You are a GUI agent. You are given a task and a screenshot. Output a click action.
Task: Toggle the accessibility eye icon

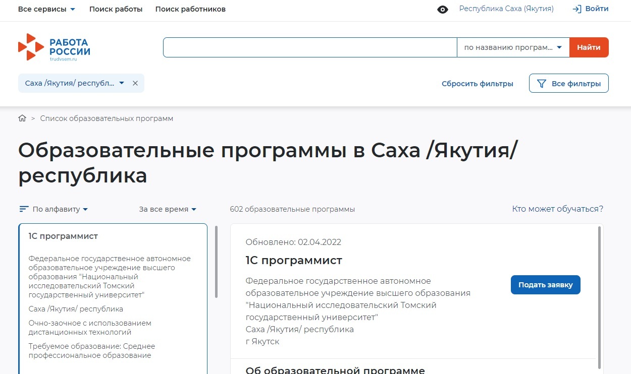pos(443,10)
